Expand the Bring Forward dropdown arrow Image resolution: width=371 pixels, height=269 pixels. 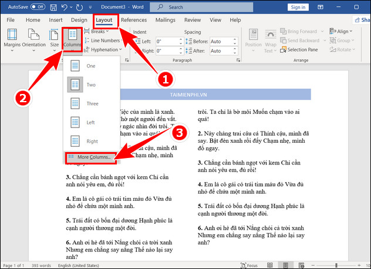click(322, 31)
